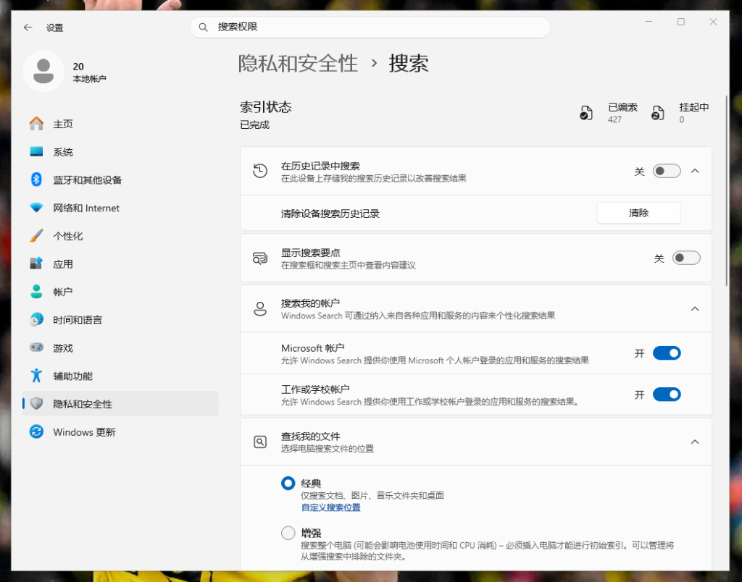The height and width of the screenshot is (582, 742).
Task: Open 时间和语言 settings
Action: (121, 320)
